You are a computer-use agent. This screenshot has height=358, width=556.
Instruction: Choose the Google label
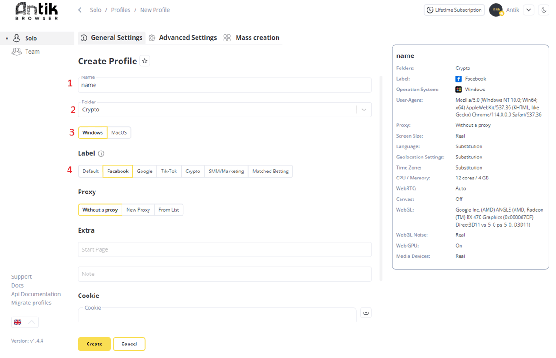(145, 172)
